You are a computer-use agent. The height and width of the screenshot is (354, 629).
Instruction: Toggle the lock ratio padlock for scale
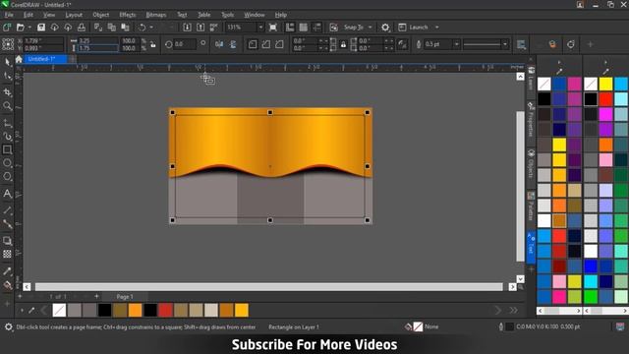tap(153, 44)
